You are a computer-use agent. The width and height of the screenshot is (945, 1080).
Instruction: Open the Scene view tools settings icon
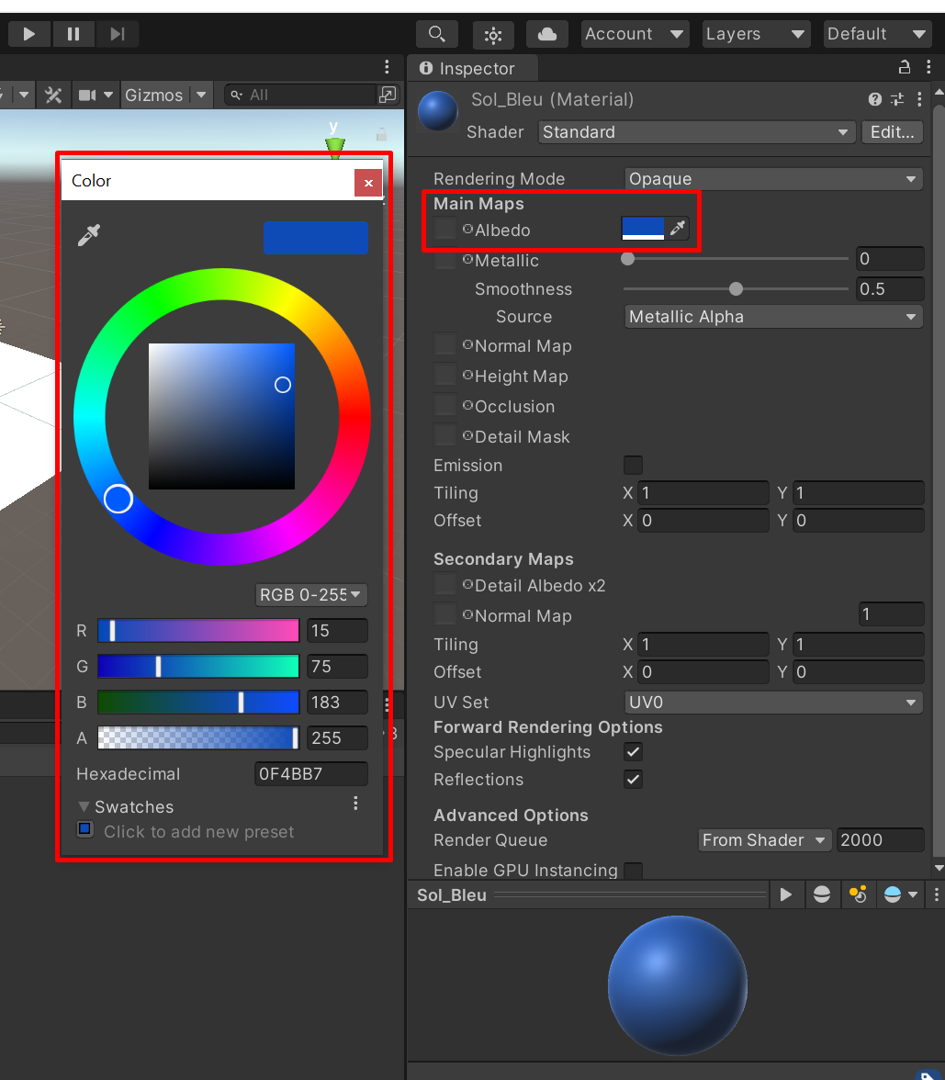pos(53,96)
